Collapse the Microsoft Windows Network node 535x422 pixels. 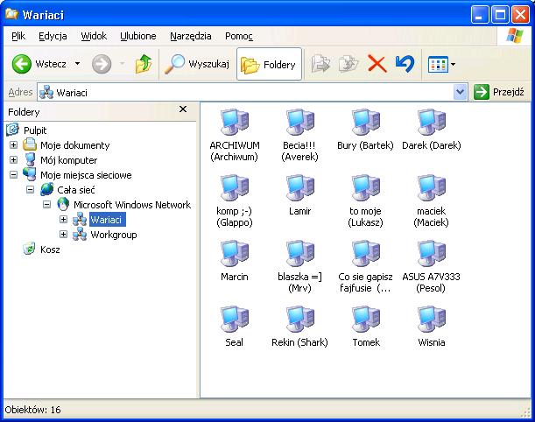click(x=47, y=205)
